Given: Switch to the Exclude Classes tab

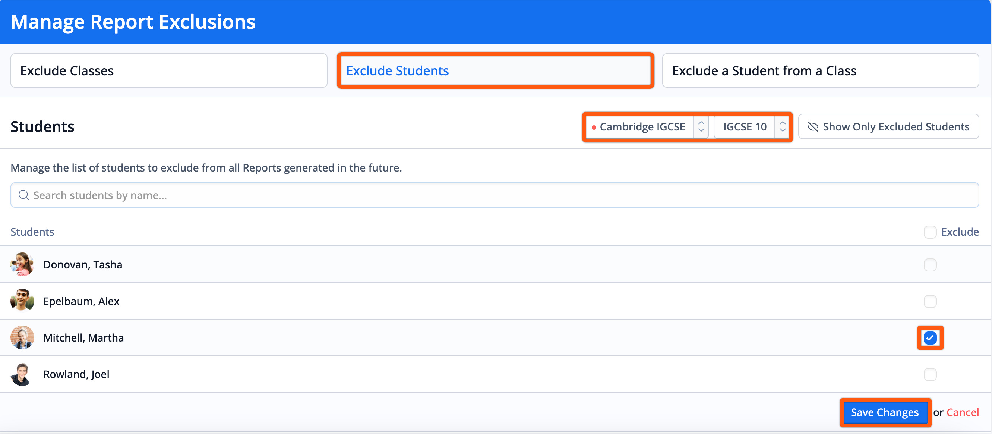Looking at the screenshot, I should point(169,70).
